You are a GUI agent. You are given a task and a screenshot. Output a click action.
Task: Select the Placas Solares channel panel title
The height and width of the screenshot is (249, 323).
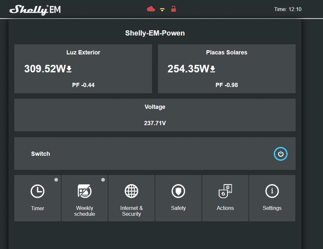pyautogui.click(x=227, y=52)
